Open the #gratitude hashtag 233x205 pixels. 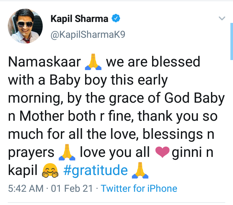[95, 170]
